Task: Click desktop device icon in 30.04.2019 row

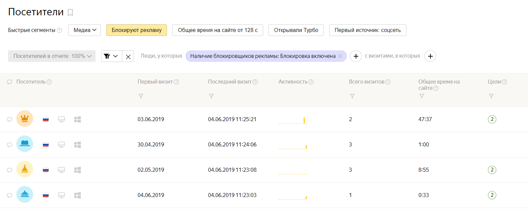Action: click(61, 145)
